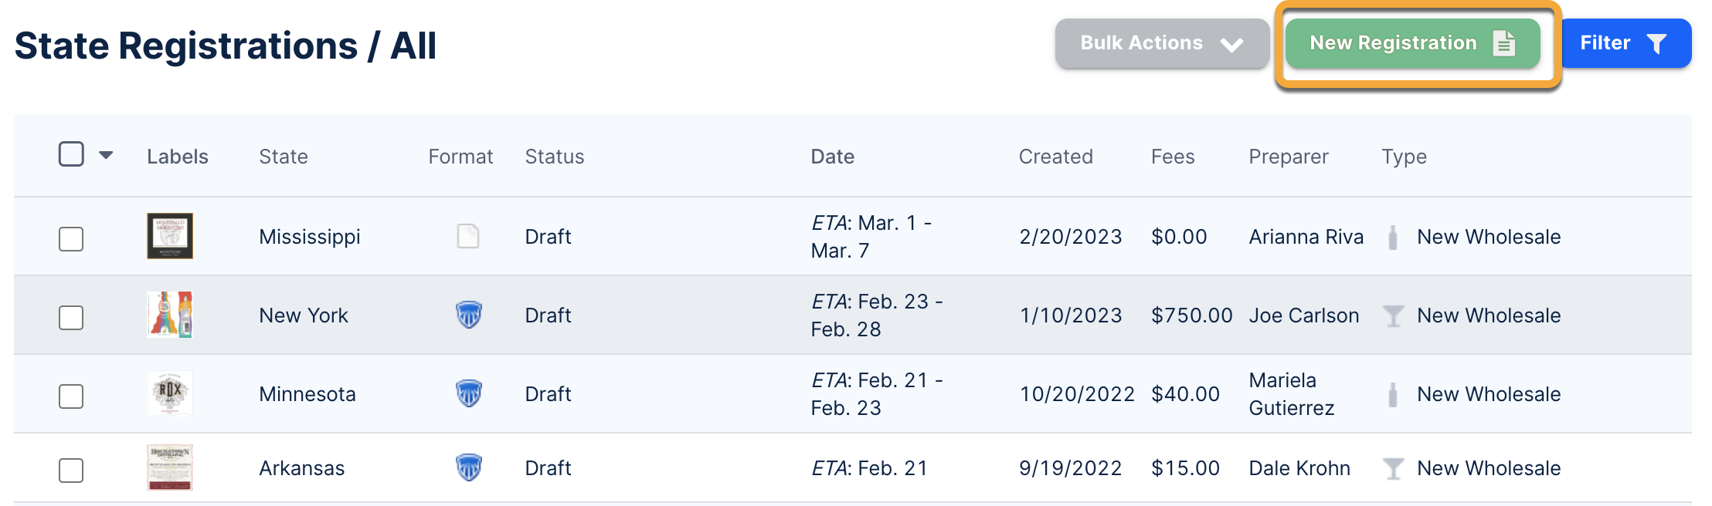
Task: Click the shield format icon for Minnesota
Action: pyautogui.click(x=468, y=393)
